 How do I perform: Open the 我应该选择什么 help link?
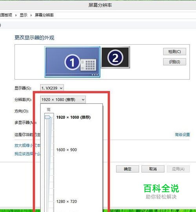pos(27,154)
